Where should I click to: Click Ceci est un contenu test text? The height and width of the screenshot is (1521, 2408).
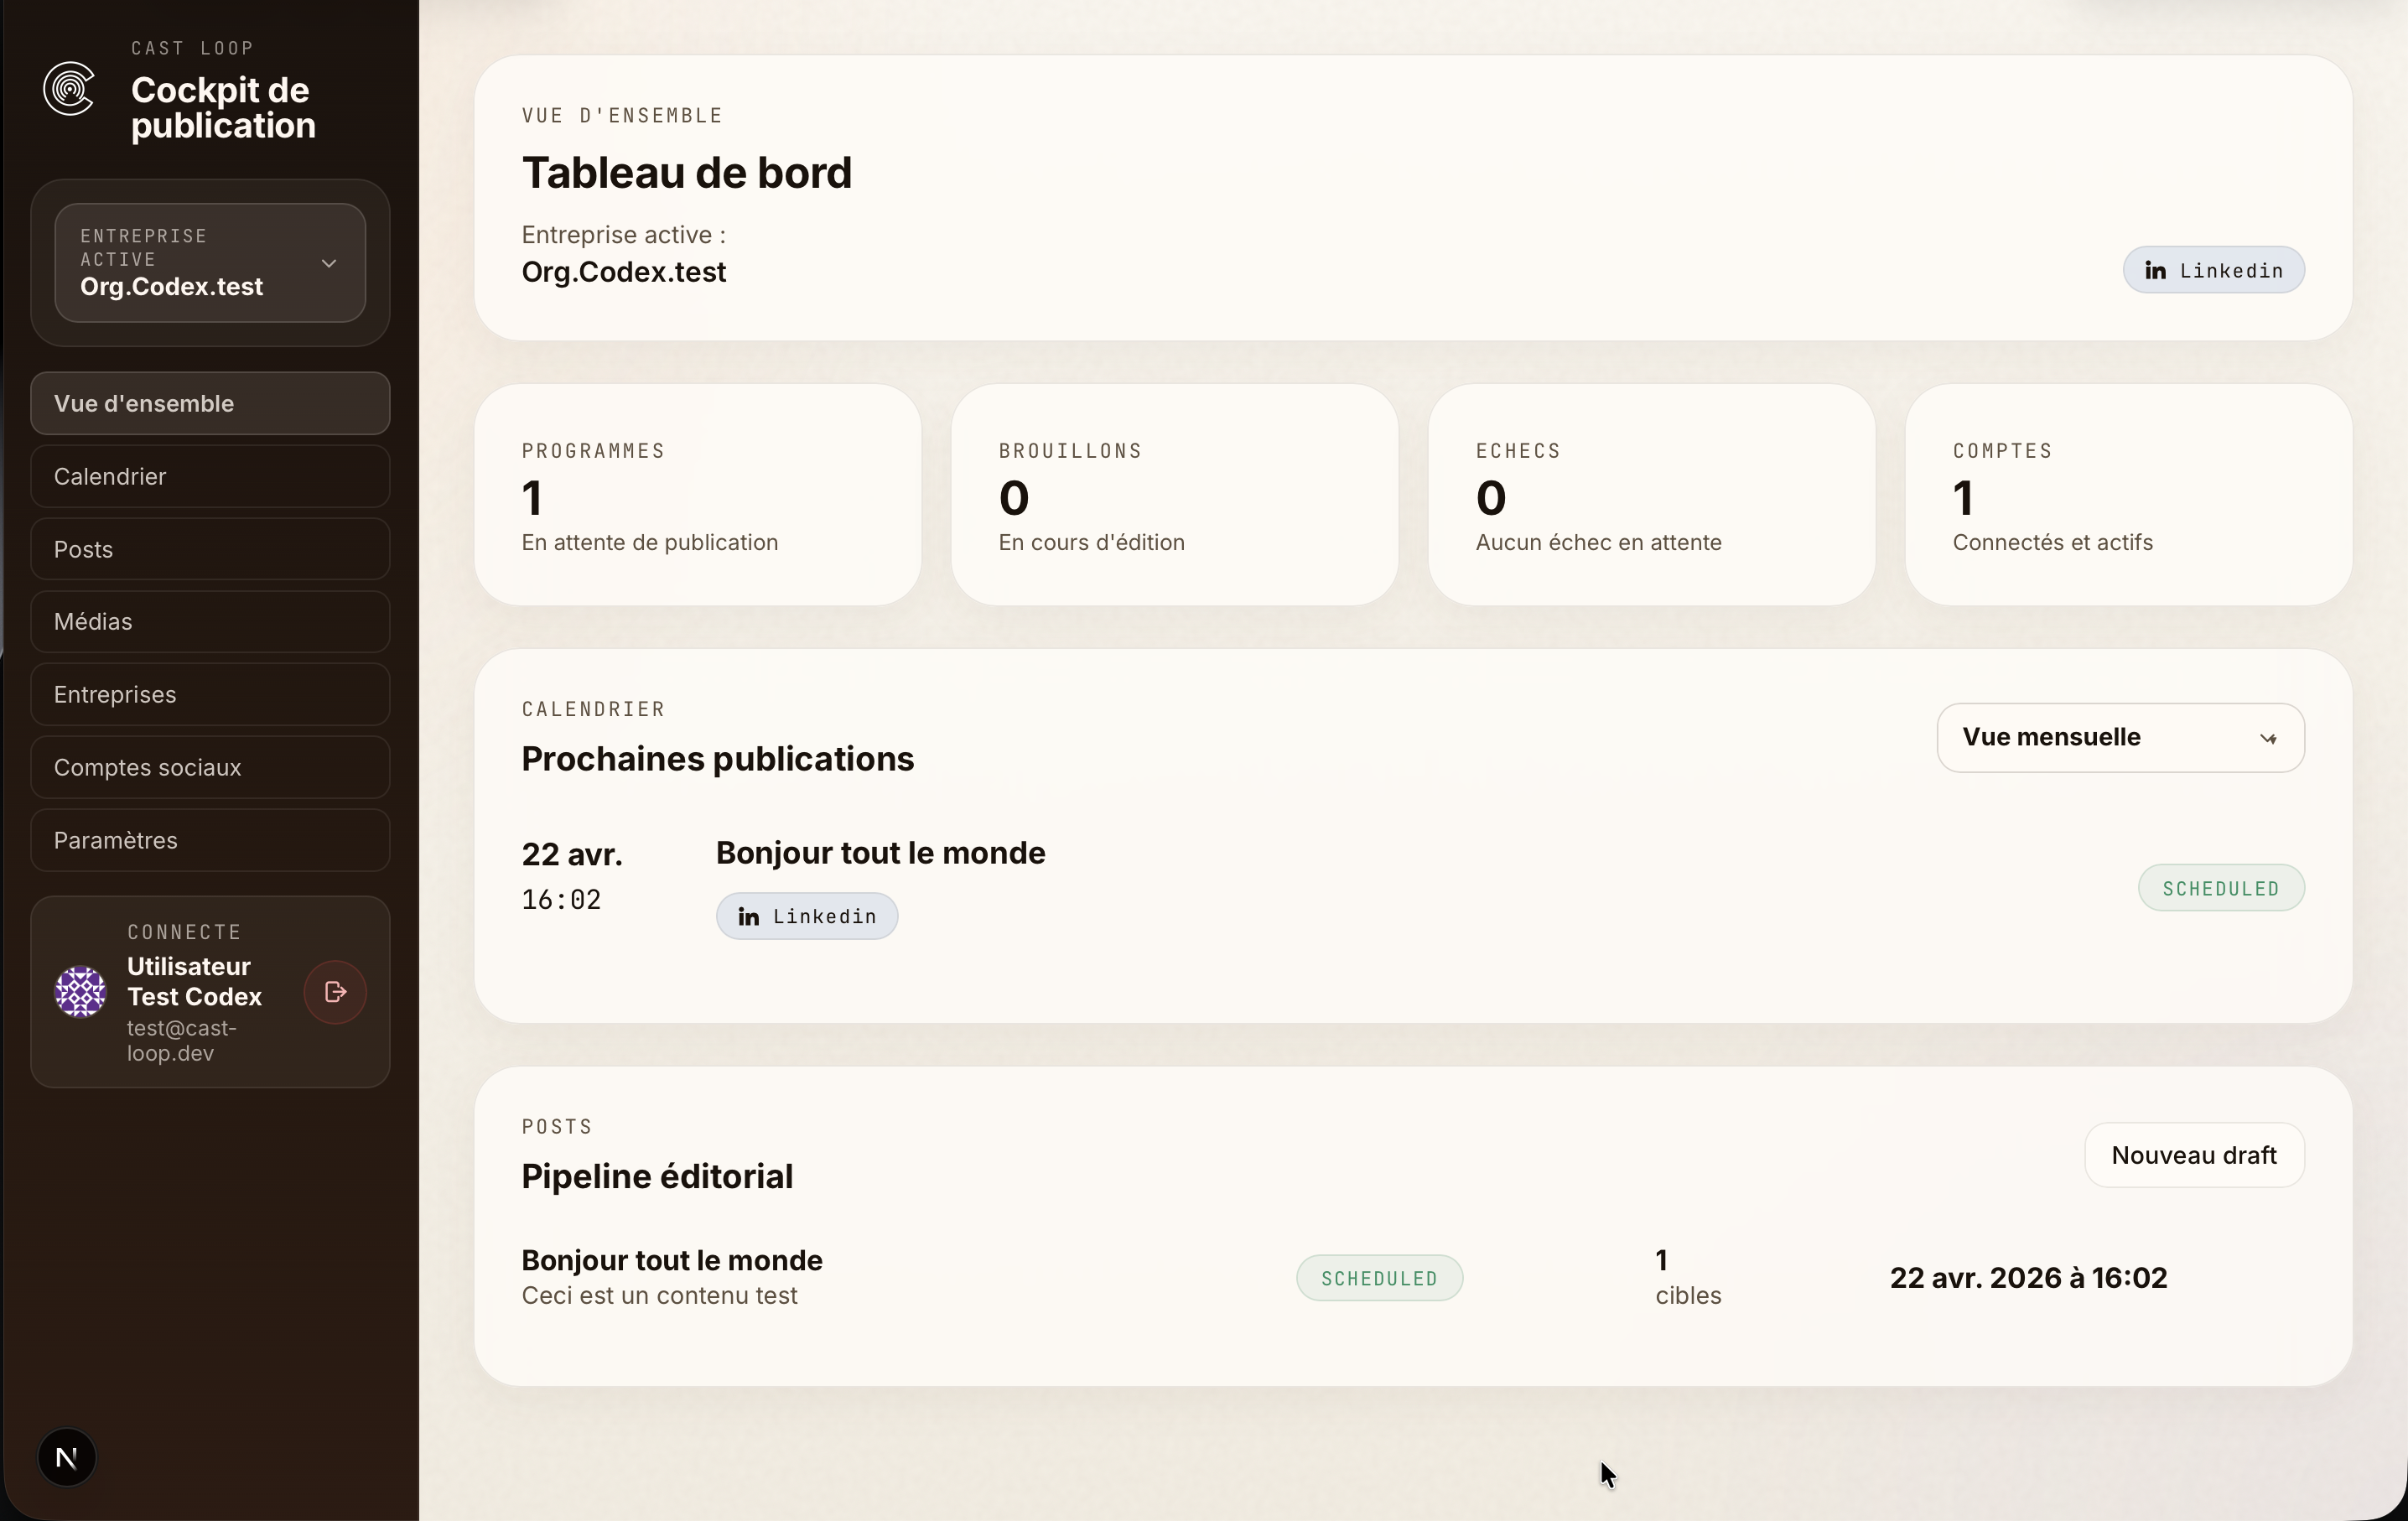[659, 1296]
